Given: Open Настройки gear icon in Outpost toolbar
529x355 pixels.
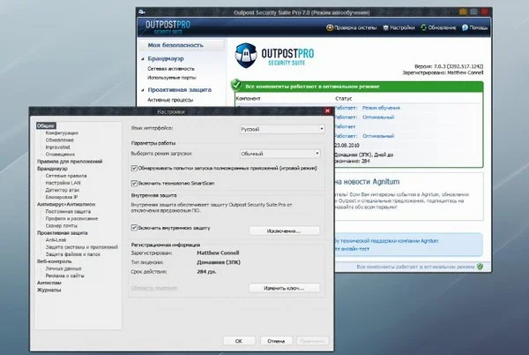Looking at the screenshot, I should coord(385,27).
